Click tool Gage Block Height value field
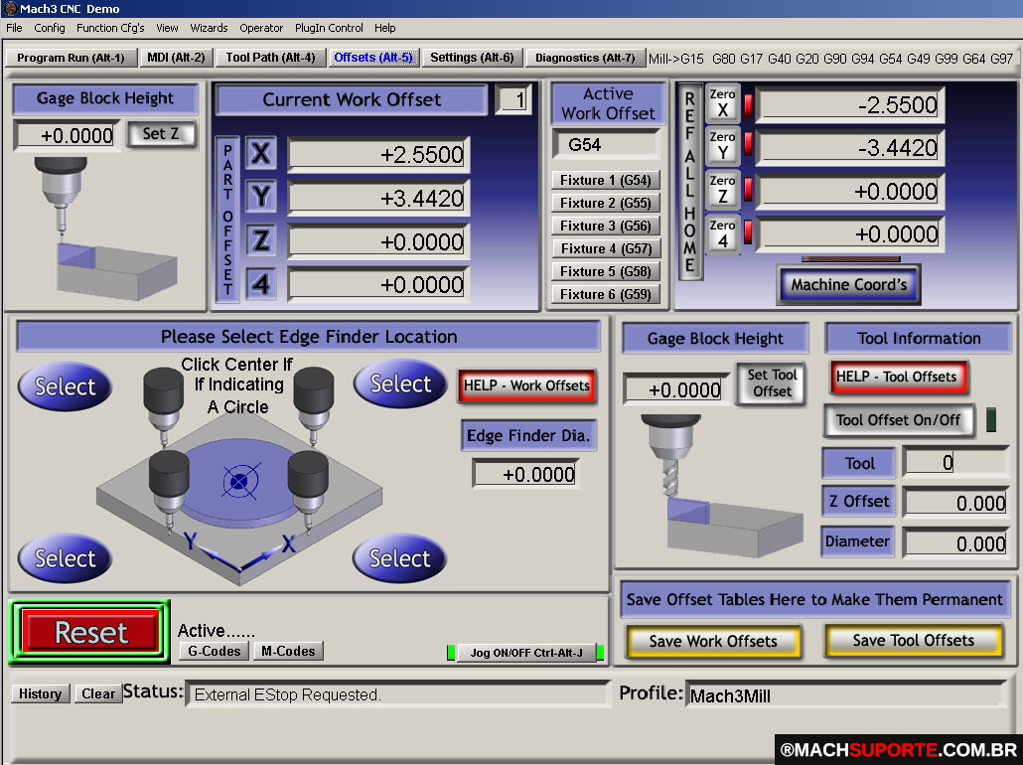 (676, 389)
